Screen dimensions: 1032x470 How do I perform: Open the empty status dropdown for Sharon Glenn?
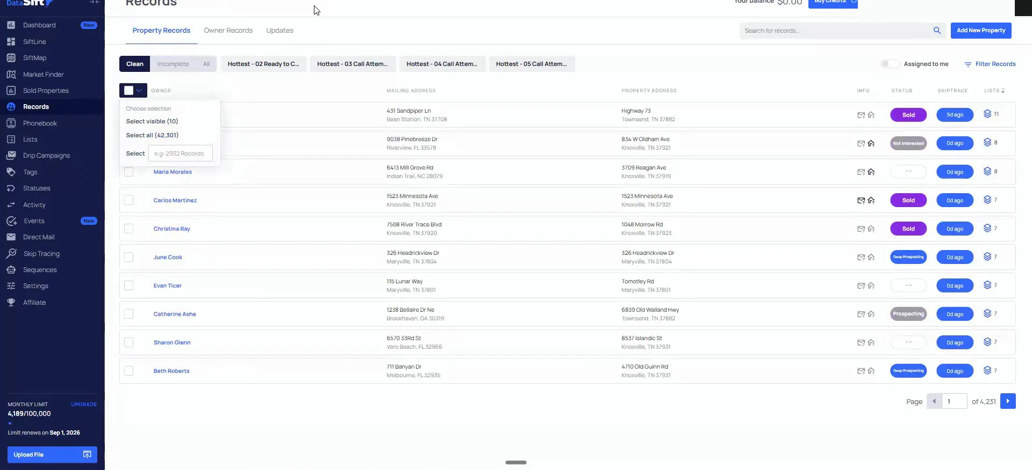click(908, 342)
